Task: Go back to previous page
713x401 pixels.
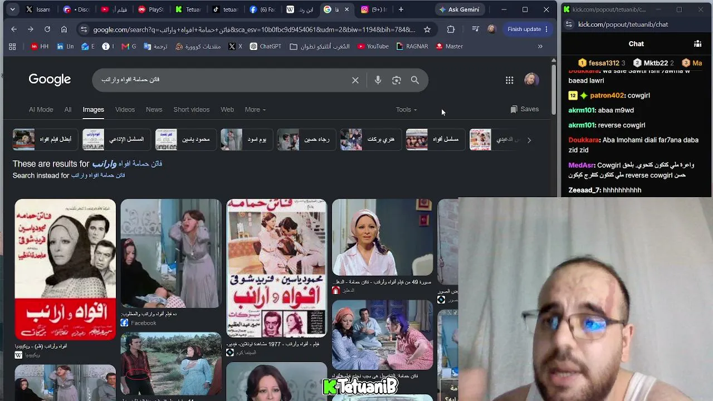Action: pyautogui.click(x=14, y=29)
